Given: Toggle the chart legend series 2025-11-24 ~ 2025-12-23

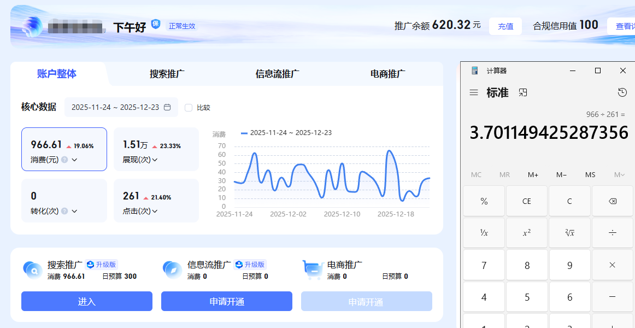Looking at the screenshot, I should coord(286,133).
